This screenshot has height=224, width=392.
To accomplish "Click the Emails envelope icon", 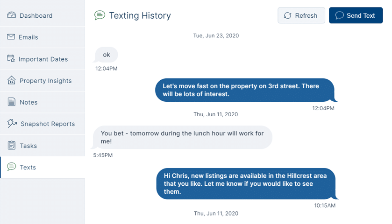I will [x=11, y=37].
